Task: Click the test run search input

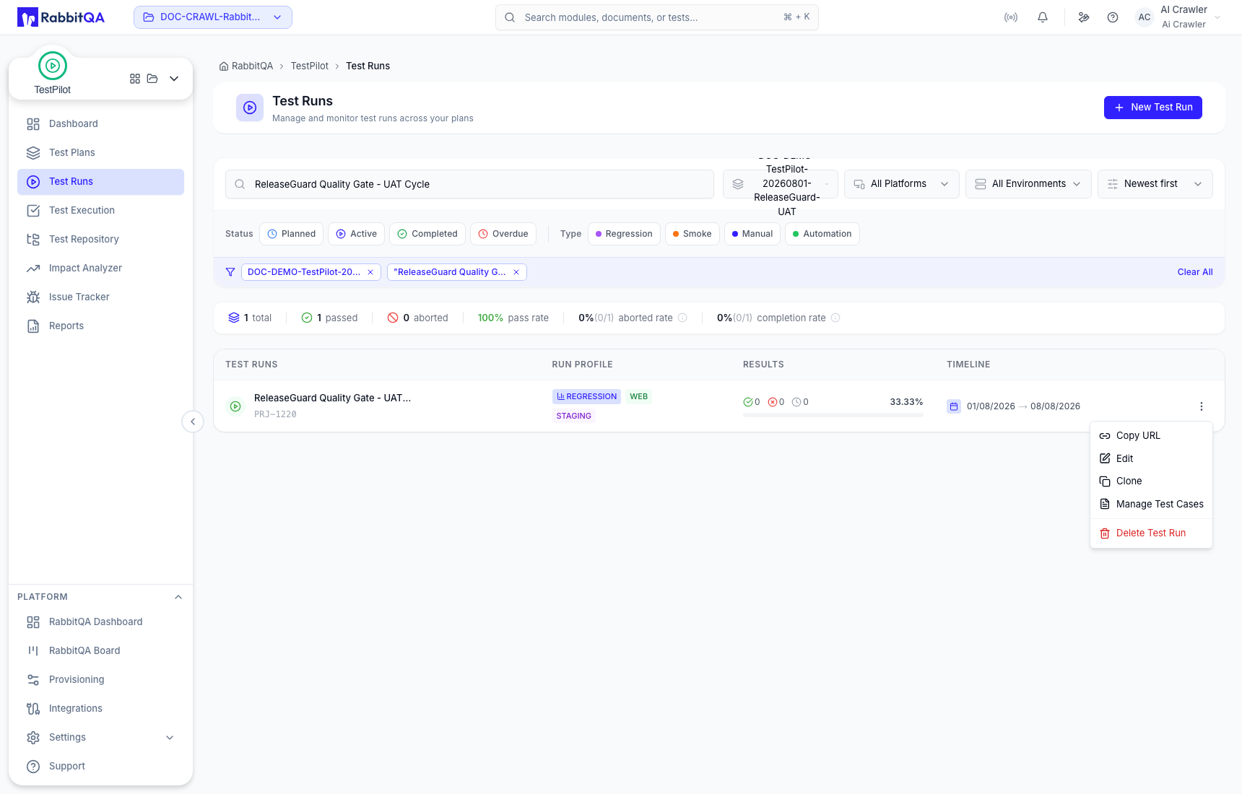Action: [469, 184]
